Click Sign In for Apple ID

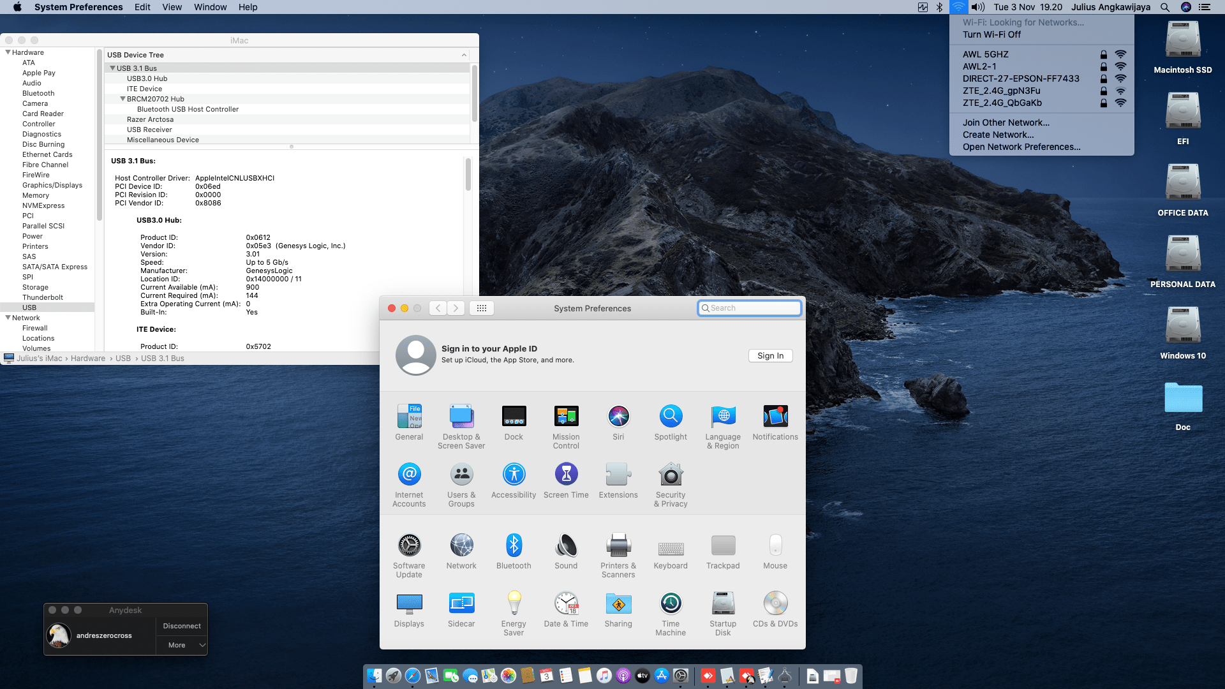pos(770,356)
